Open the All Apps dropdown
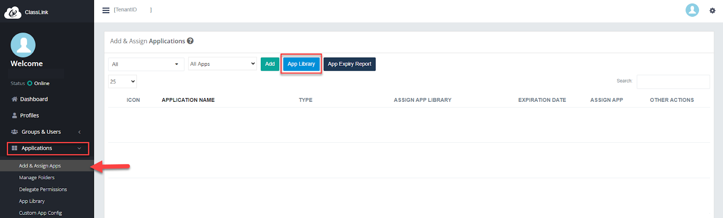The width and height of the screenshot is (723, 218). 222,64
